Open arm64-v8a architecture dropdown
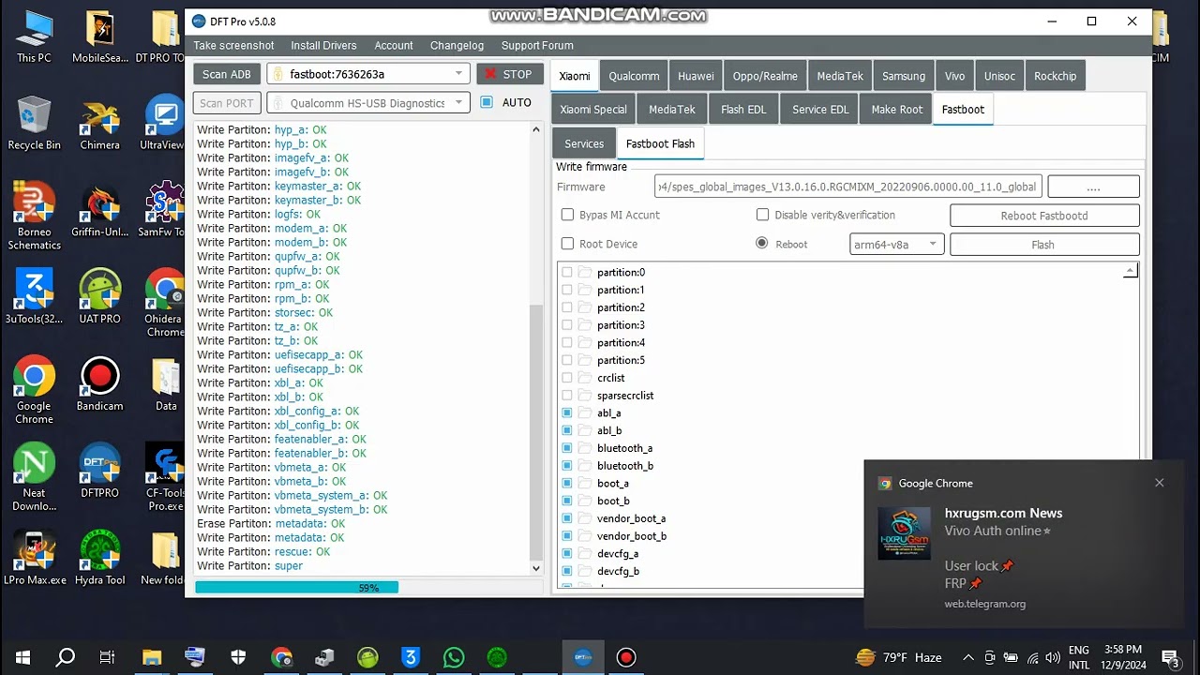 click(x=896, y=245)
